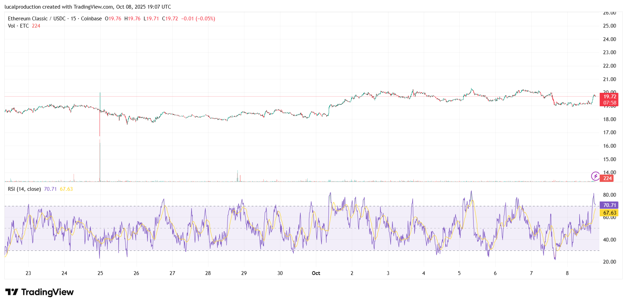Click the purple lightning bolt icon

pyautogui.click(x=595, y=176)
